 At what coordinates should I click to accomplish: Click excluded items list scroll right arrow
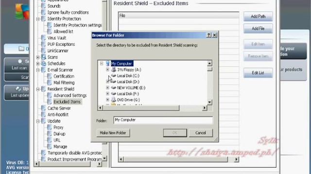tap(236, 159)
